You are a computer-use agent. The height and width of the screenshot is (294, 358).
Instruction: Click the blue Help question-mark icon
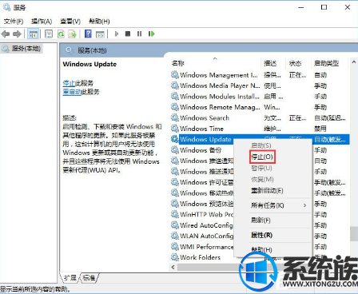88,34
